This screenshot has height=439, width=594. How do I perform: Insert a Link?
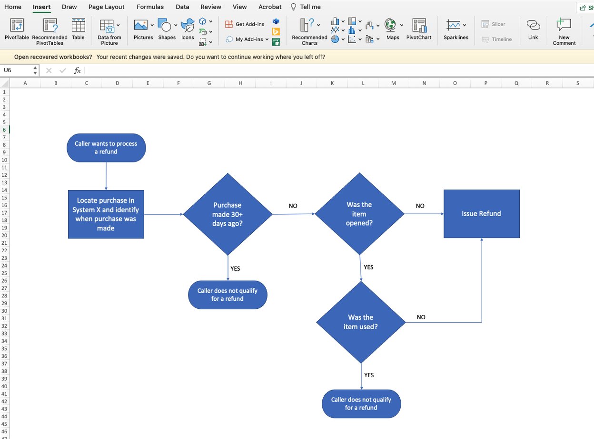[533, 29]
